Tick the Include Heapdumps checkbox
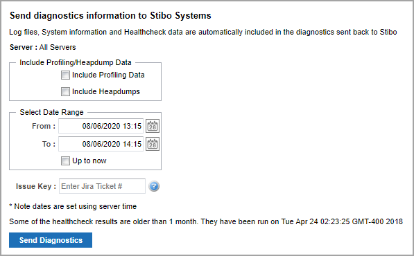 click(65, 91)
